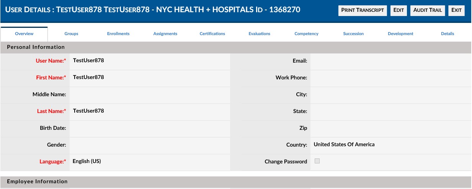
Task: Open the Evaluations tab
Action: [259, 34]
